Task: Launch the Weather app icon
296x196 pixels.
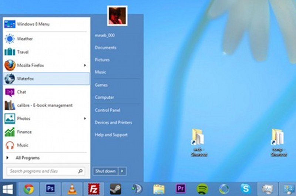Action: coord(10,39)
